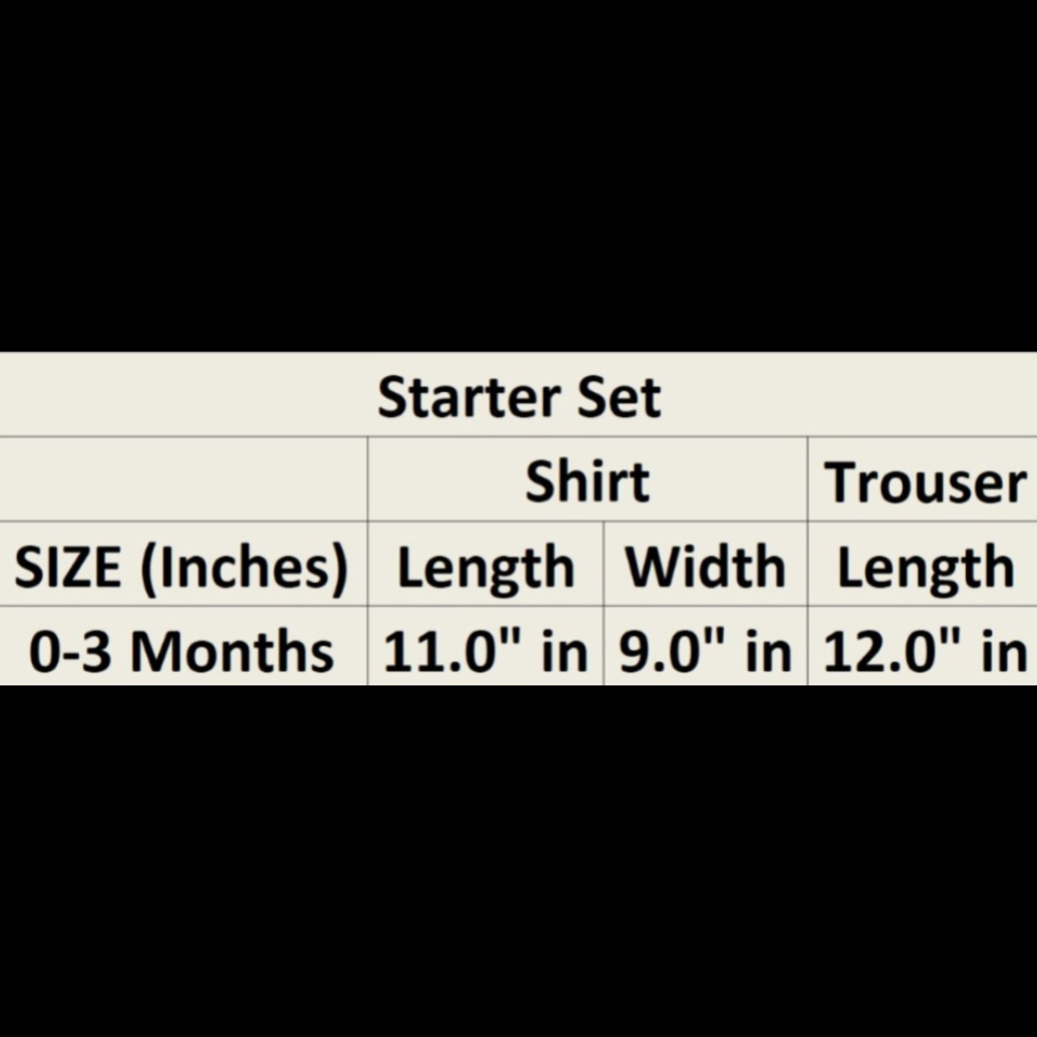The image size is (1037, 1037).
Task: Select the 0-3 Months row label
Action: coord(181,652)
